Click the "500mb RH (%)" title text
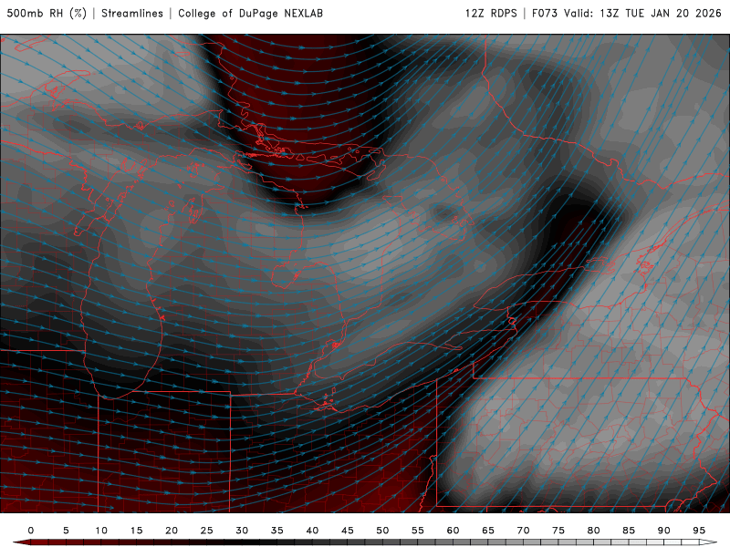Screen dimensions: 730x547 pos(47,13)
